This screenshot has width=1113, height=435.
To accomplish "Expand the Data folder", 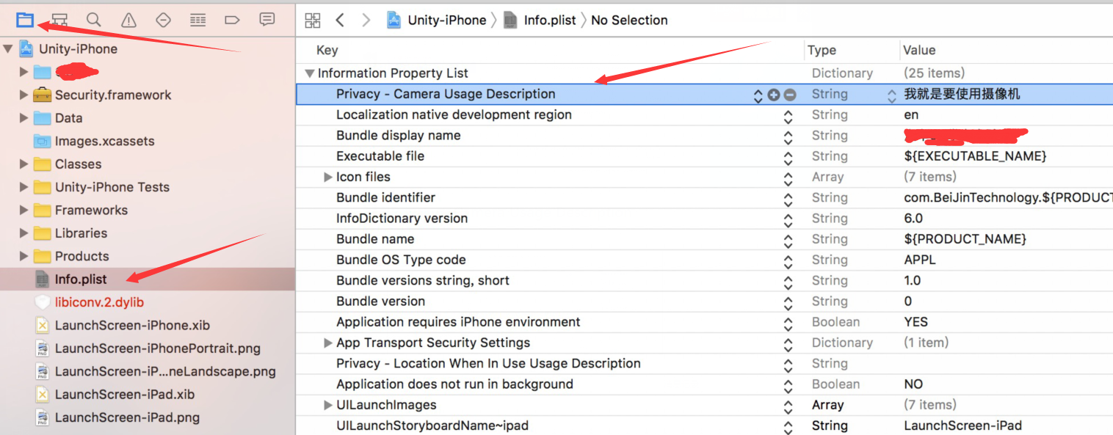I will pyautogui.click(x=24, y=117).
